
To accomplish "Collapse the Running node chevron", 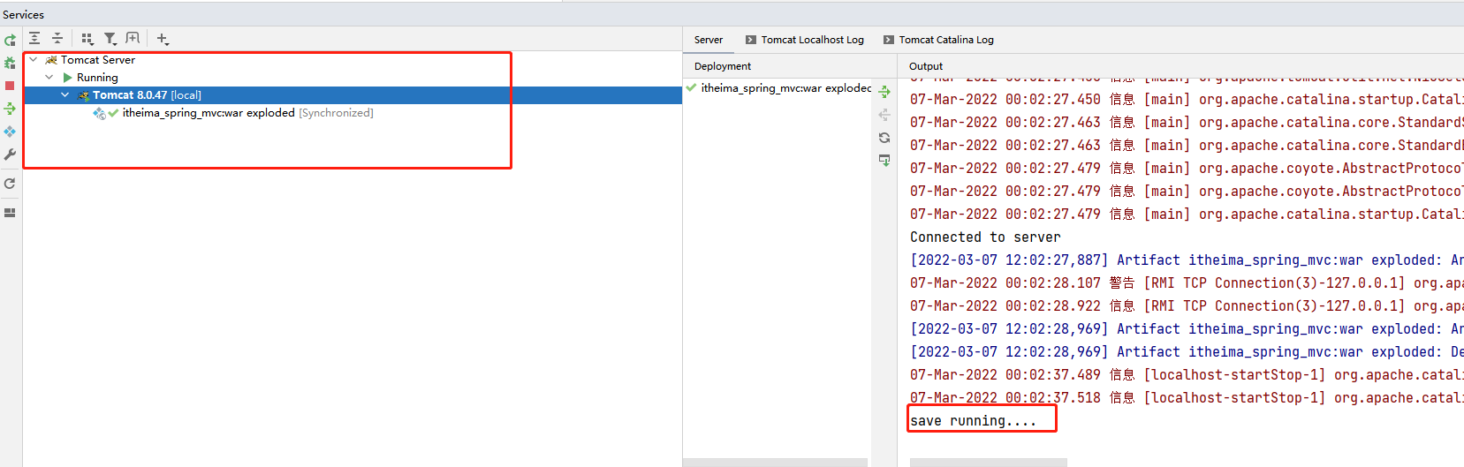I will pyautogui.click(x=49, y=78).
